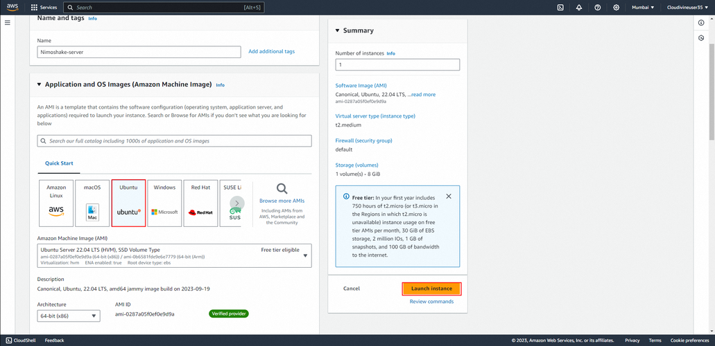
Task: Open the Terms footer link
Action: click(655, 340)
